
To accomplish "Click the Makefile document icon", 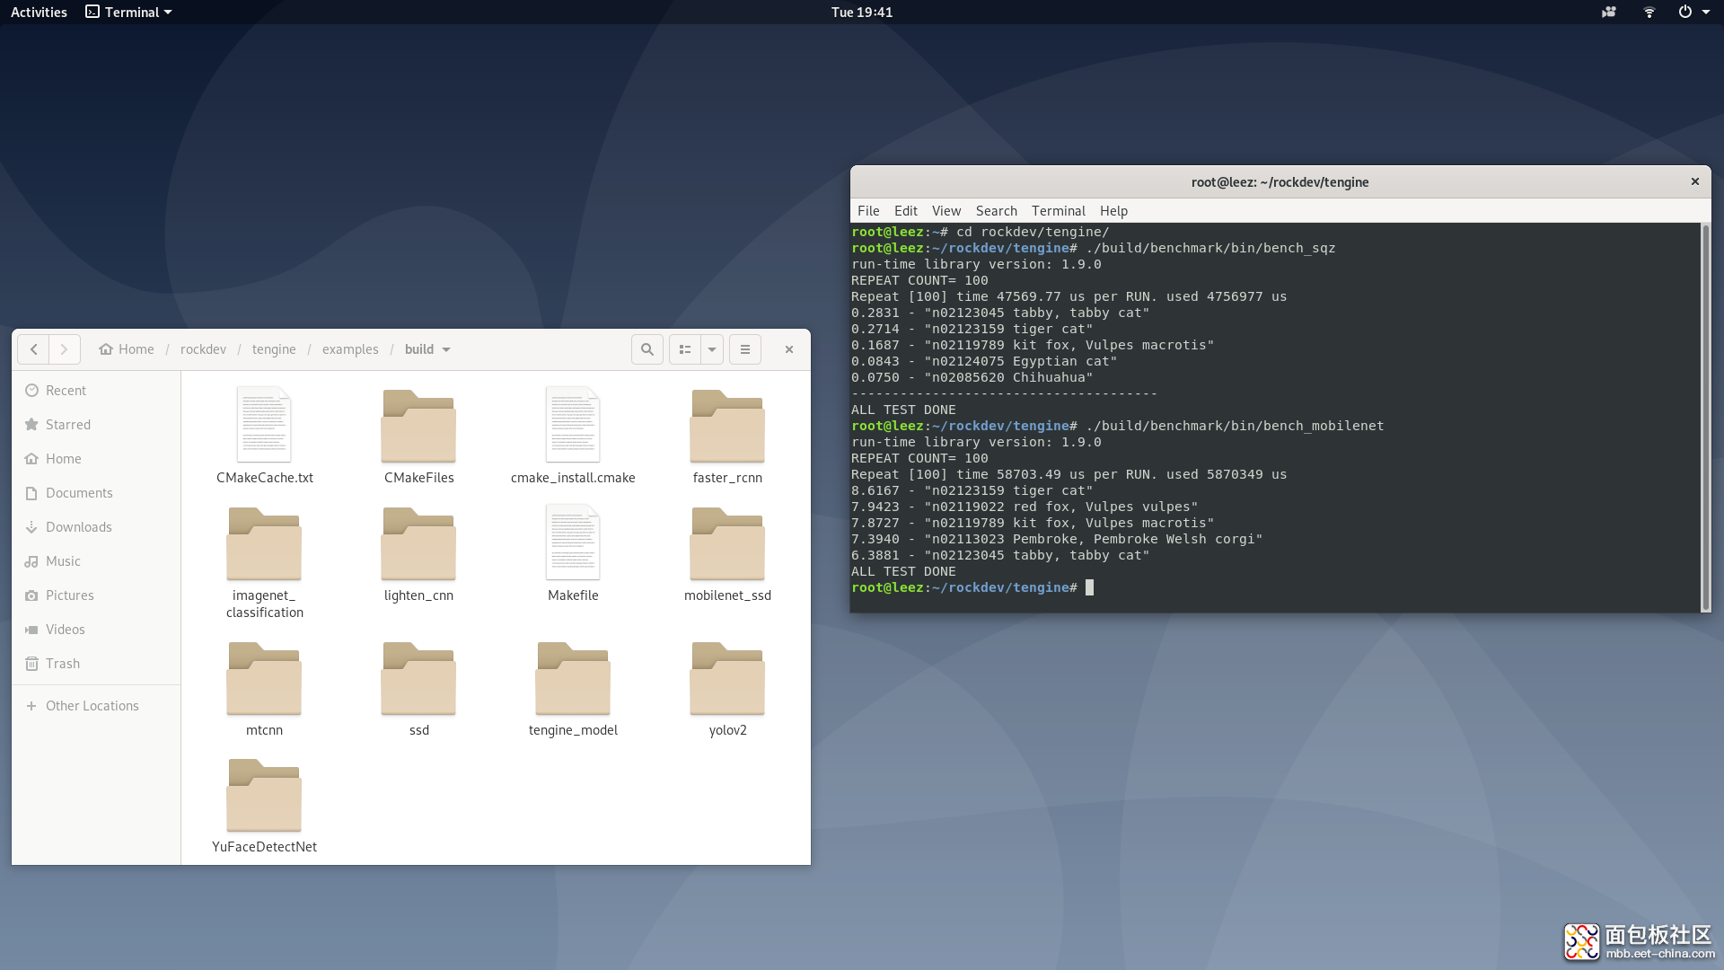I will [x=573, y=543].
